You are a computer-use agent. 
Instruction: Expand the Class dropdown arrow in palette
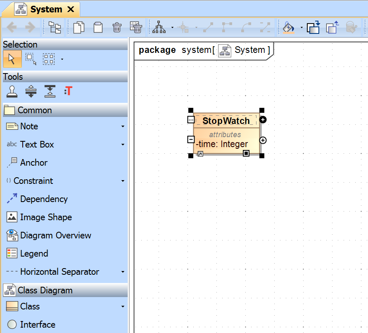tap(123, 307)
